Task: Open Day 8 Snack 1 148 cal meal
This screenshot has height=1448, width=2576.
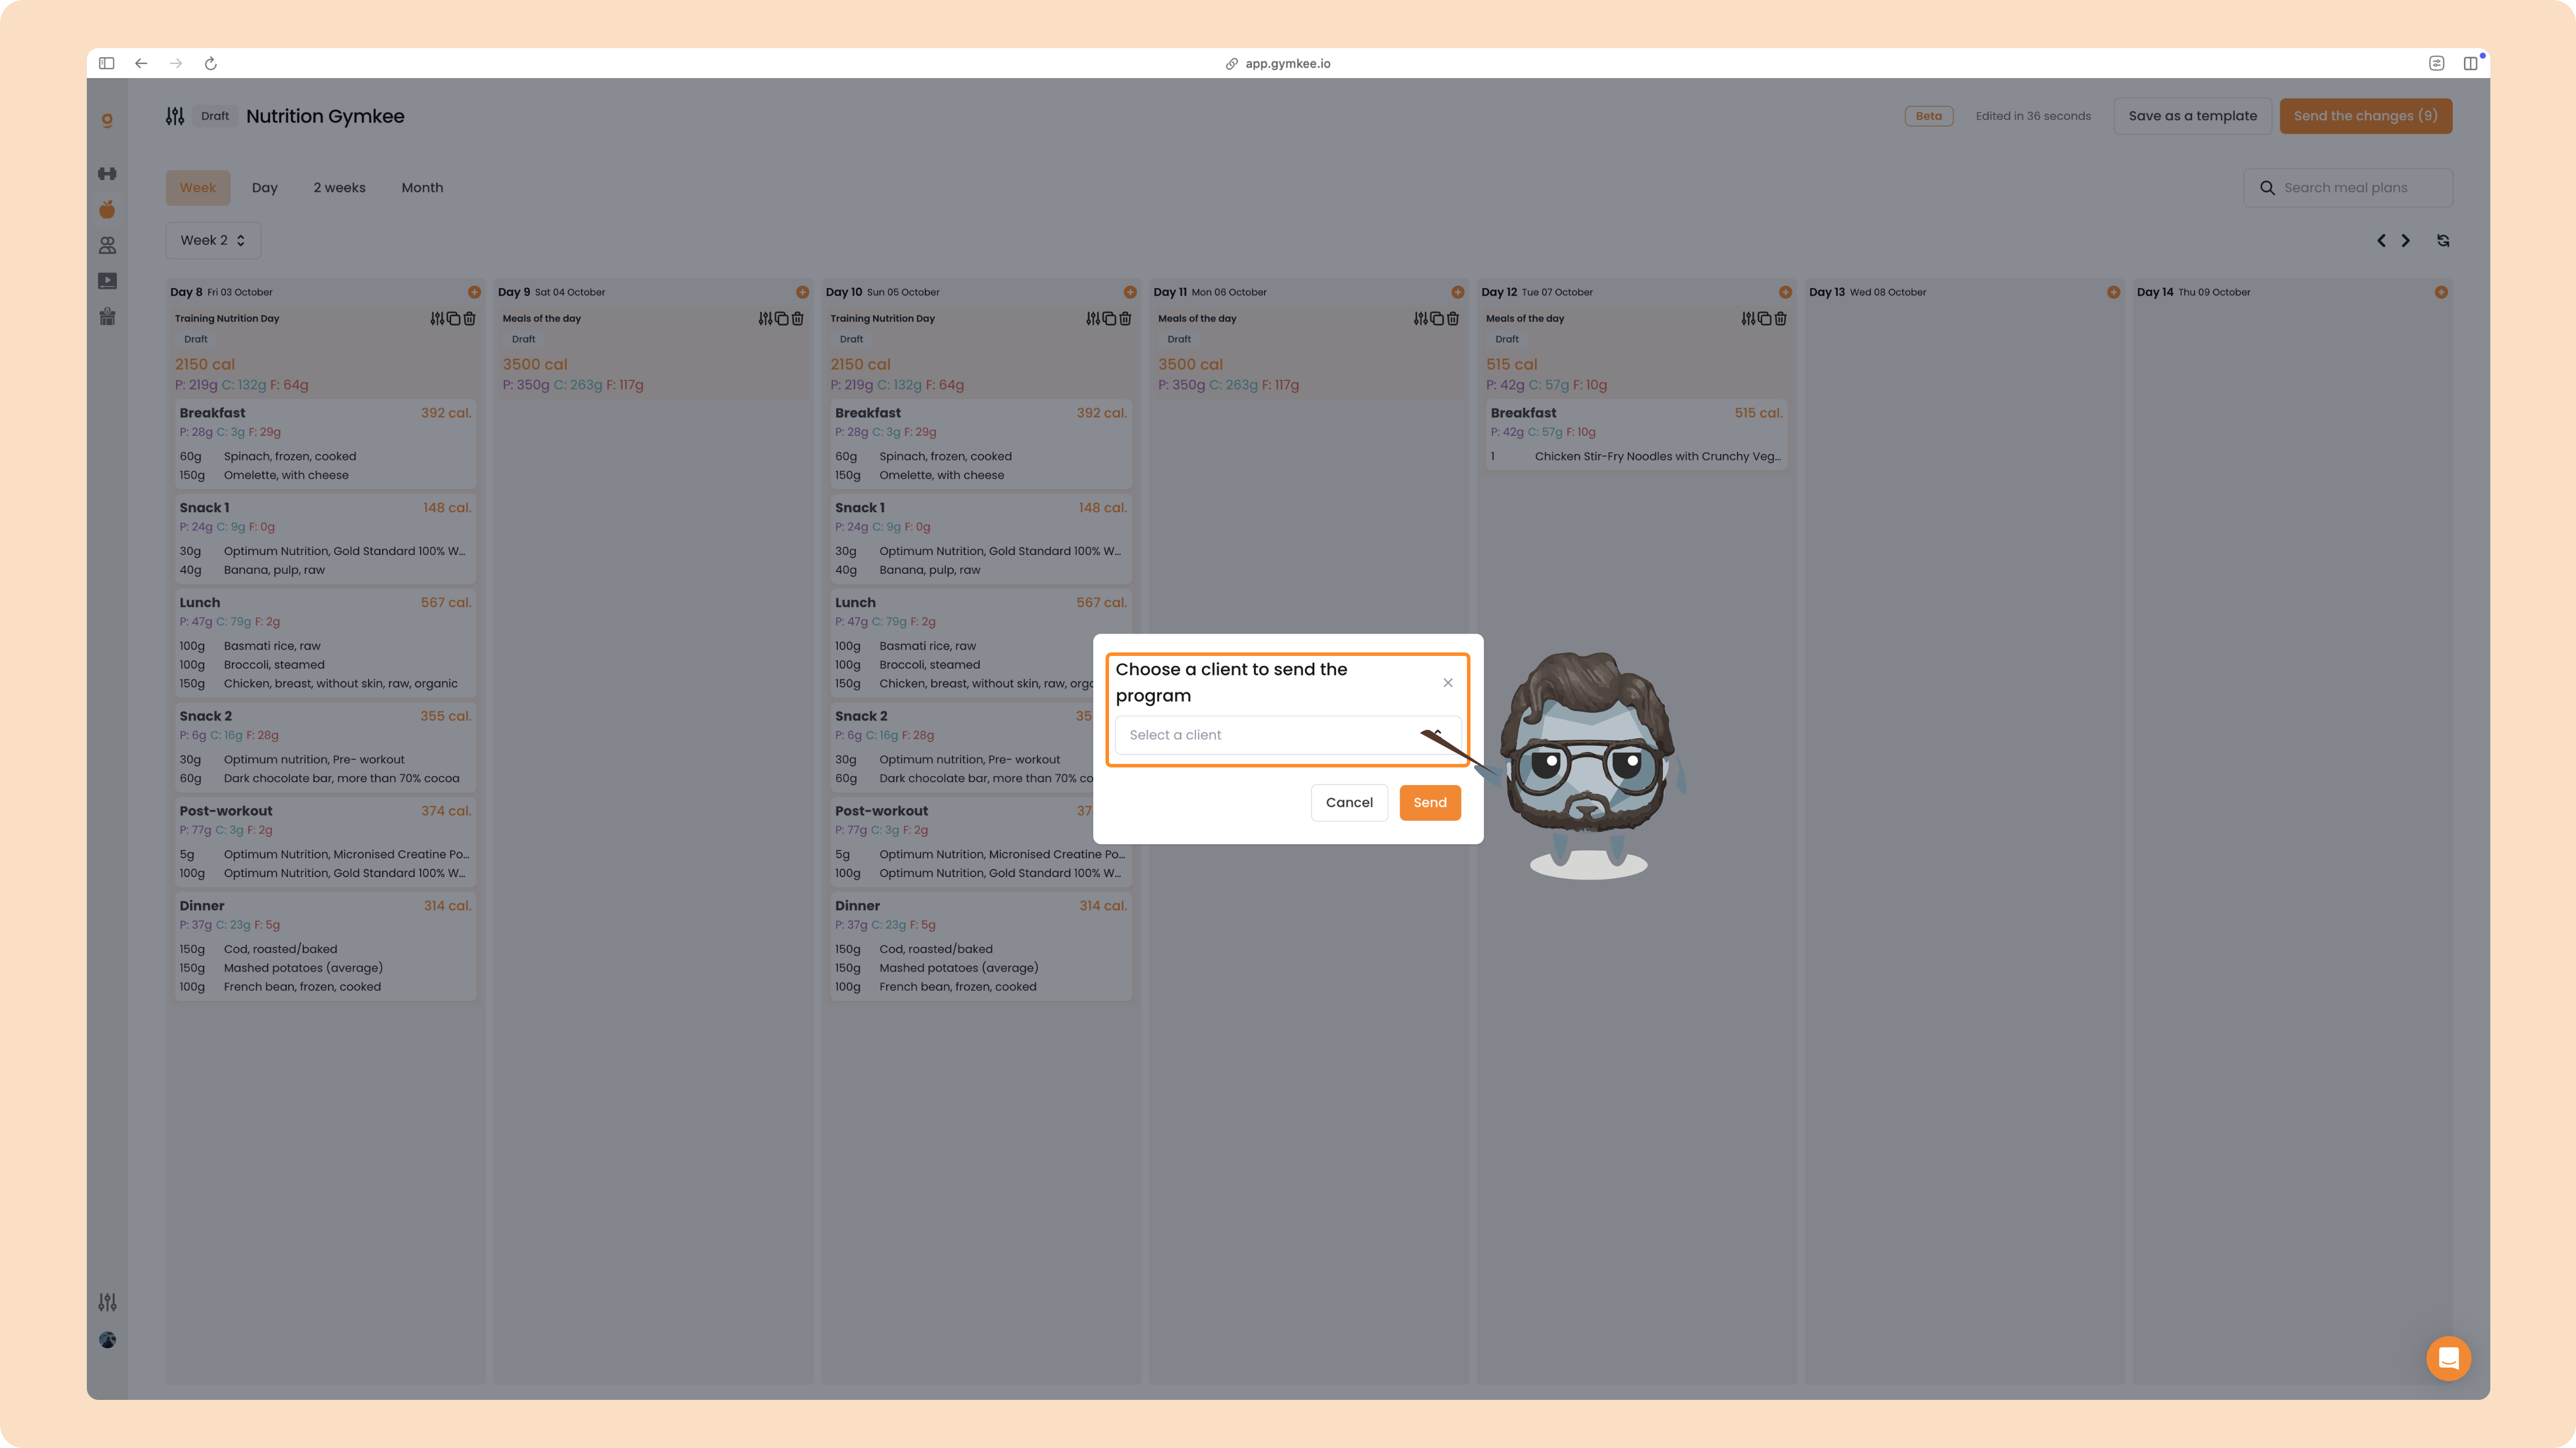Action: pyautogui.click(x=325, y=539)
